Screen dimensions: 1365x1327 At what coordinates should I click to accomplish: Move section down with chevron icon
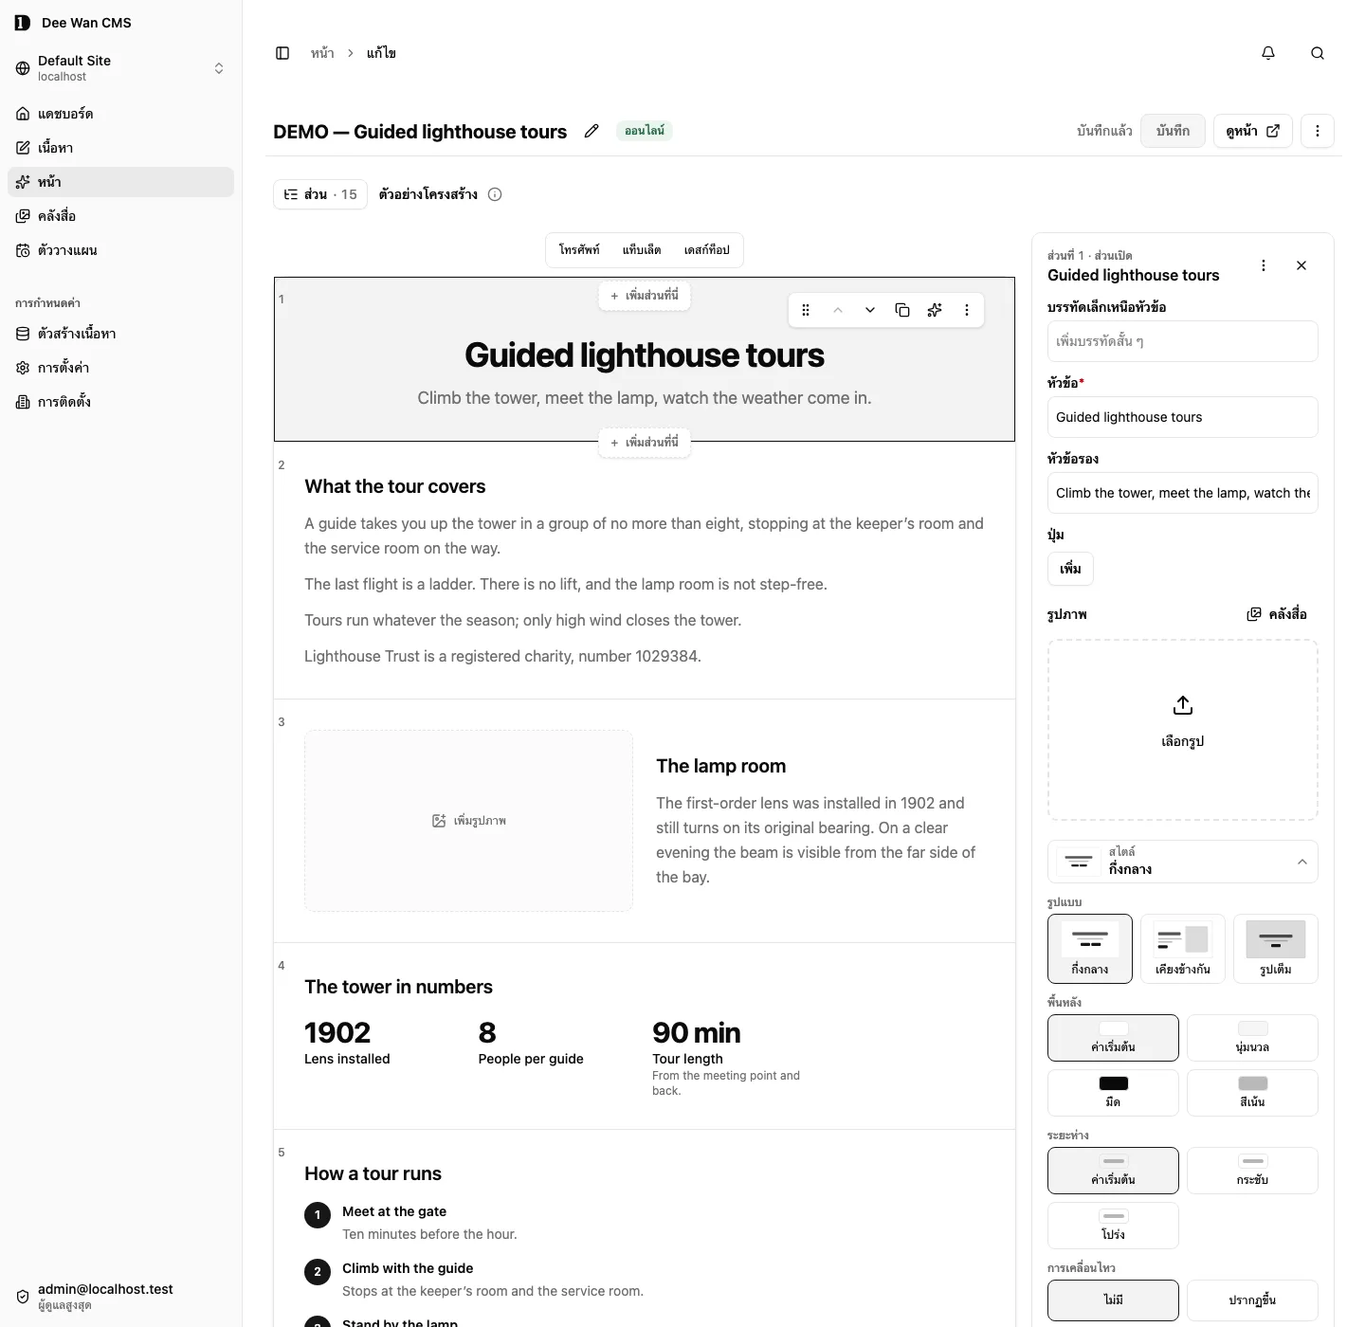pos(870,310)
